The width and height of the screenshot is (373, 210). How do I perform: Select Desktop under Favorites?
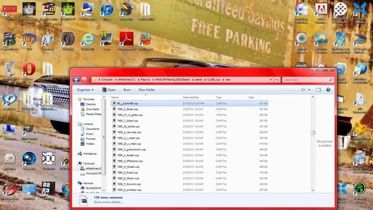(x=91, y=104)
